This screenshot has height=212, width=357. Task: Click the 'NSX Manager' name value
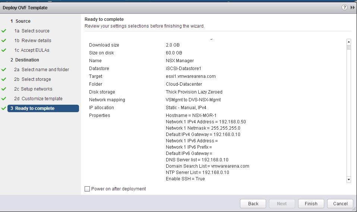pos(180,61)
